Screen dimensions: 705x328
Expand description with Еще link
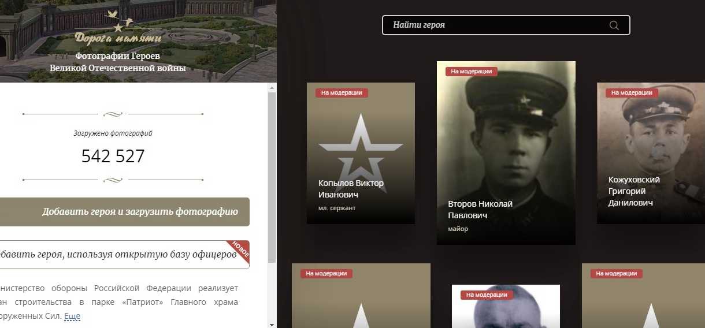coord(72,316)
